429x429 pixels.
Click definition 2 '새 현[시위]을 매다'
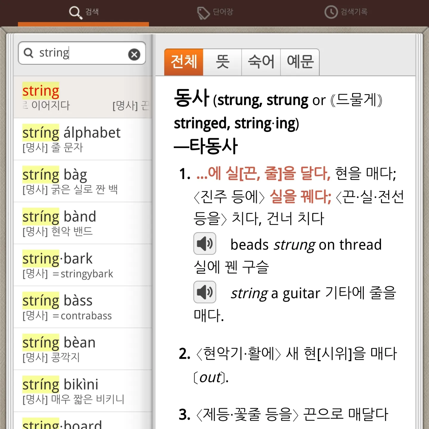coord(341,354)
